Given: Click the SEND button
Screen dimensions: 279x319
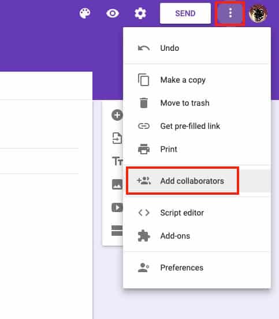Looking at the screenshot, I should tap(185, 13).
